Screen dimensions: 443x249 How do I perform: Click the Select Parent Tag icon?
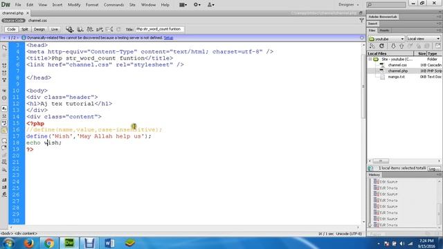point(4,91)
